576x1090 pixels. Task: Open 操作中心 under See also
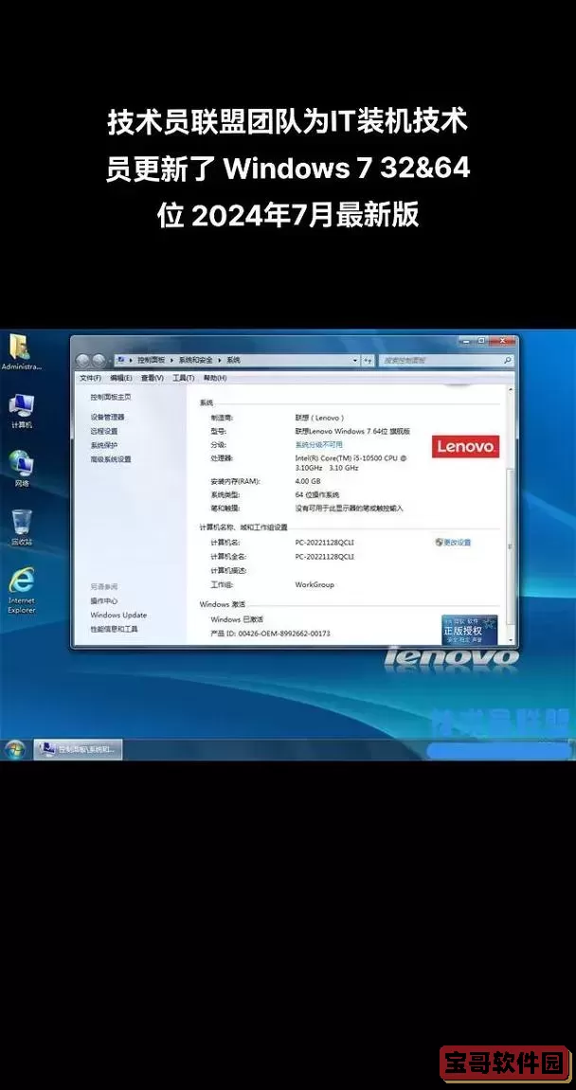(103, 600)
